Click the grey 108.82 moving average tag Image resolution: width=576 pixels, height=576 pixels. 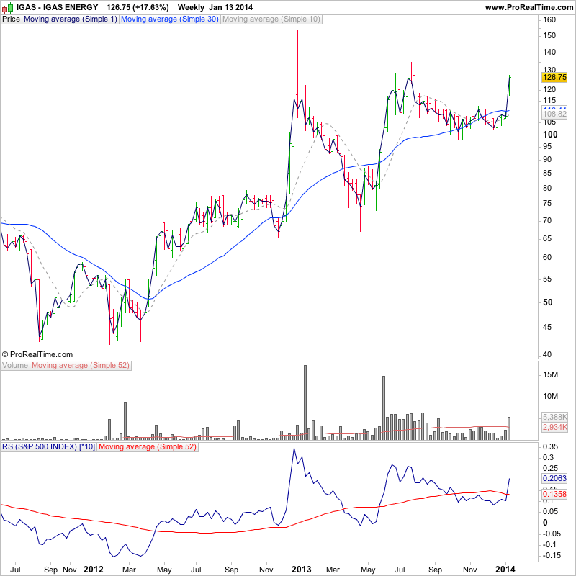point(554,114)
